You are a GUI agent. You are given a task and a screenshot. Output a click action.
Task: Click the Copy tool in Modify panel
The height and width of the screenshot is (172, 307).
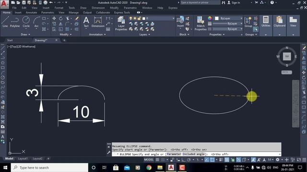point(54,24)
